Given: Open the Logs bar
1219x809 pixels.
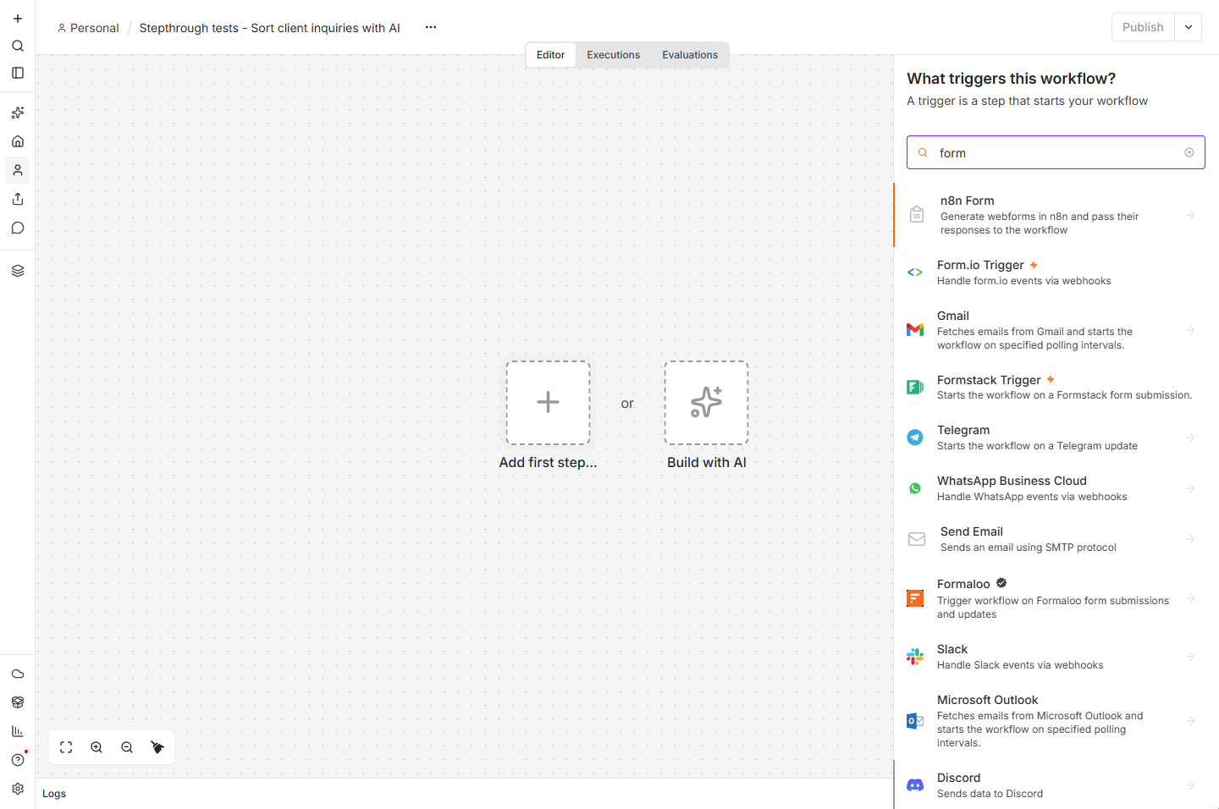Looking at the screenshot, I should coord(464,794).
